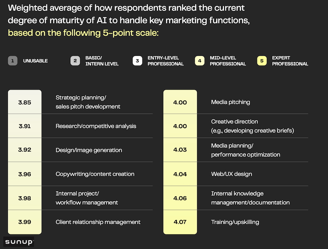Viewport: 328px width, 249px height.
Task: Click the scale badge numbered 1
Action: [x=13, y=61]
